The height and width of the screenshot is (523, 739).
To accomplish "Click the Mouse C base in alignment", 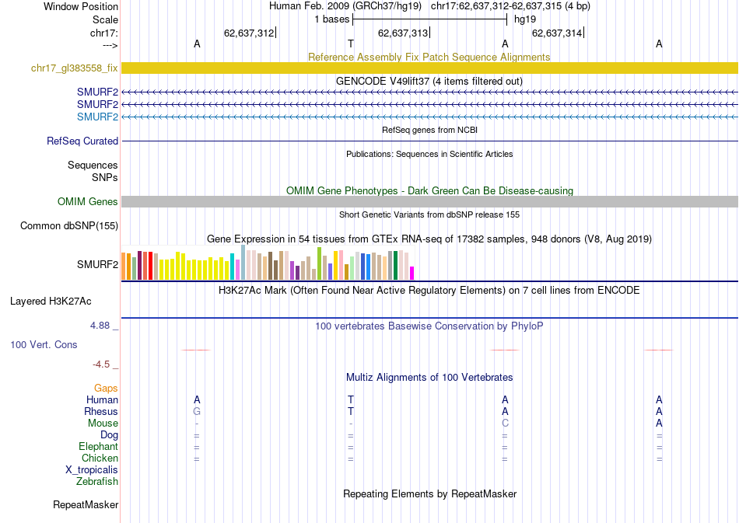I will coord(505,424).
